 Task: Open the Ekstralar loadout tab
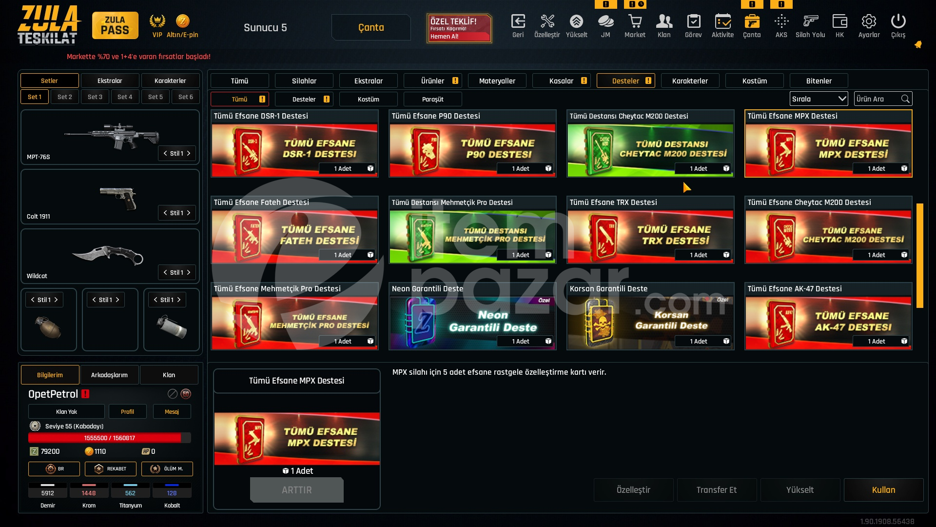pos(110,81)
